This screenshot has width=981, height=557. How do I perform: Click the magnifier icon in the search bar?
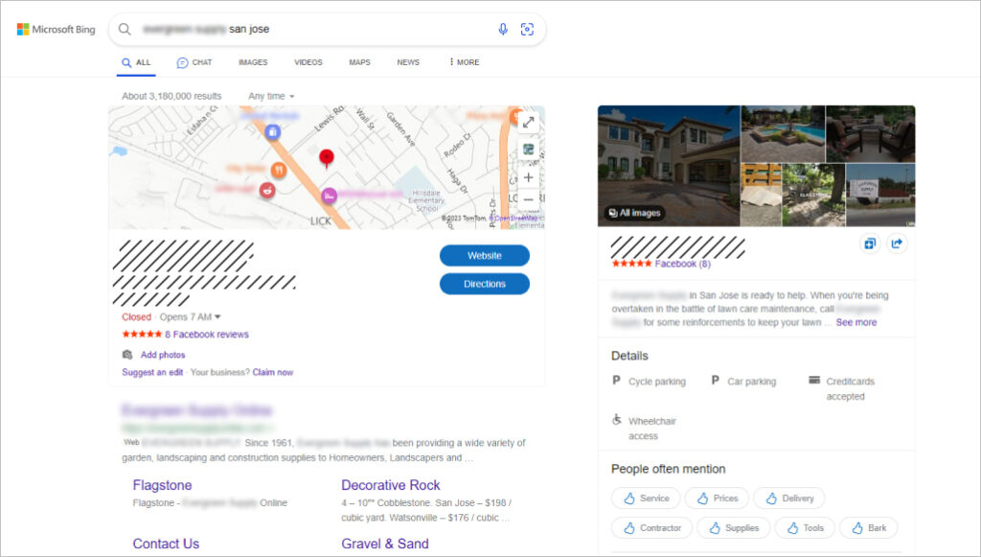(125, 30)
